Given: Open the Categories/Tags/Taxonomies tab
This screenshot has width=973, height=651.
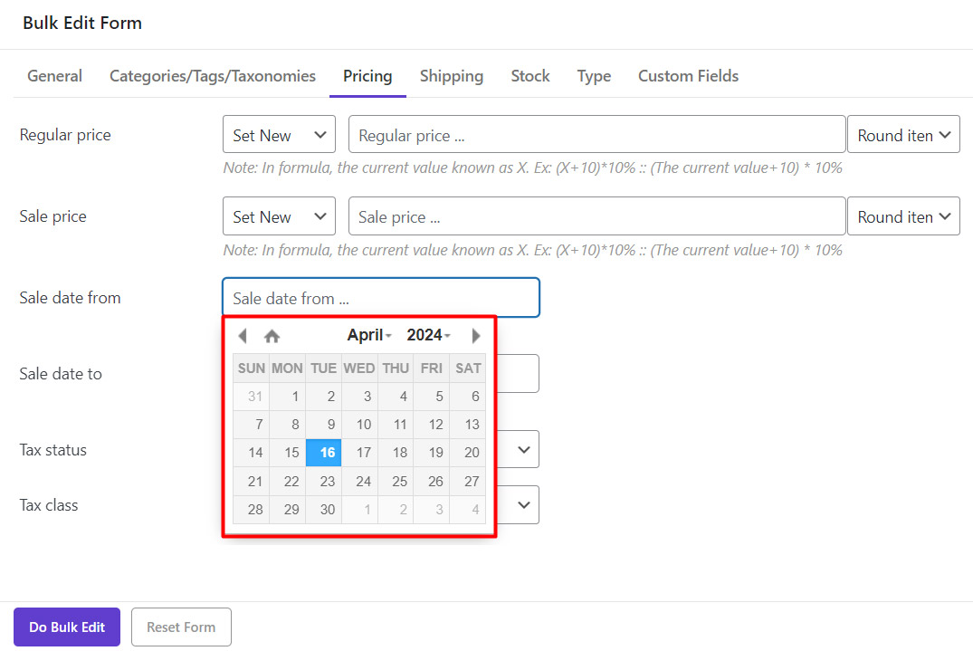Looking at the screenshot, I should [213, 76].
